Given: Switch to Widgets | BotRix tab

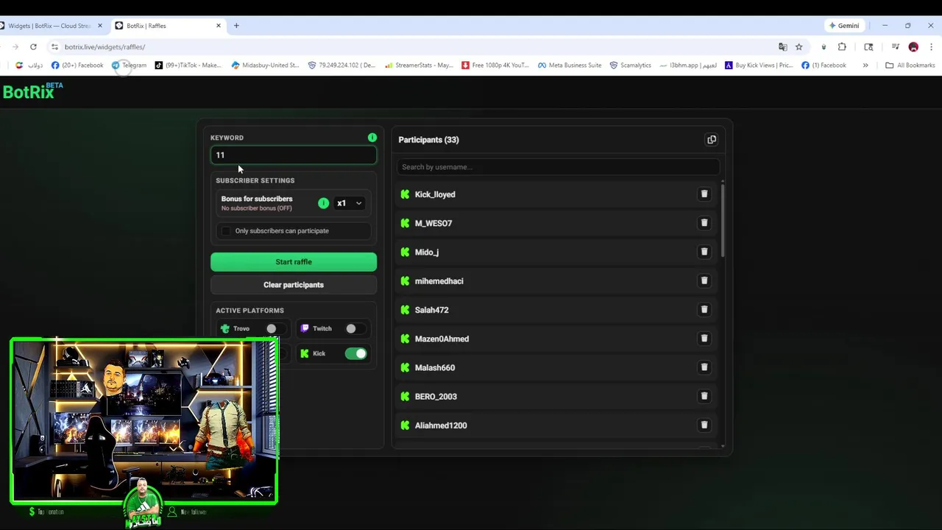Looking at the screenshot, I should [49, 26].
